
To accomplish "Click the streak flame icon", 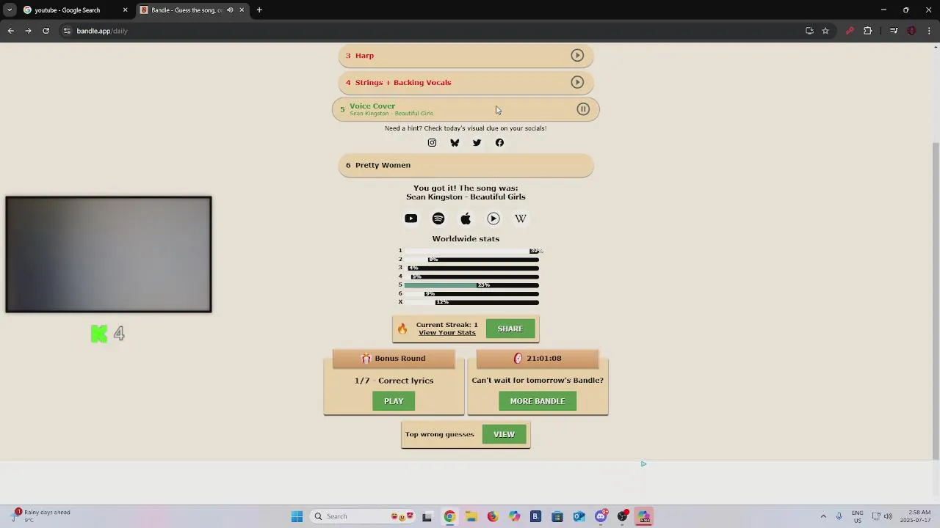I will 402,329.
